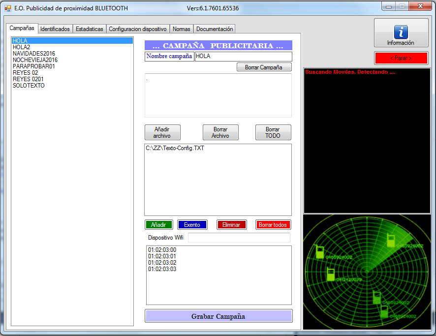Click the red Eliminar button

pos(231,224)
